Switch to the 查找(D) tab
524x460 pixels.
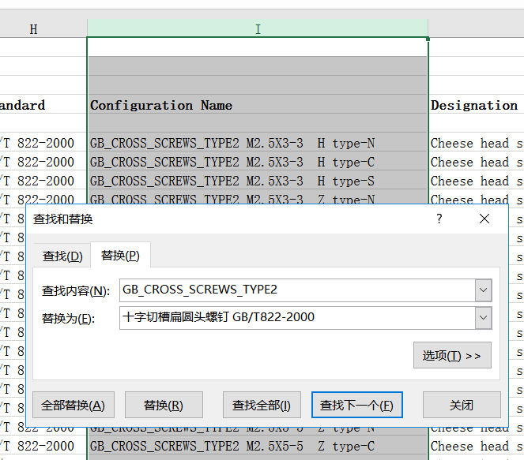(x=62, y=256)
